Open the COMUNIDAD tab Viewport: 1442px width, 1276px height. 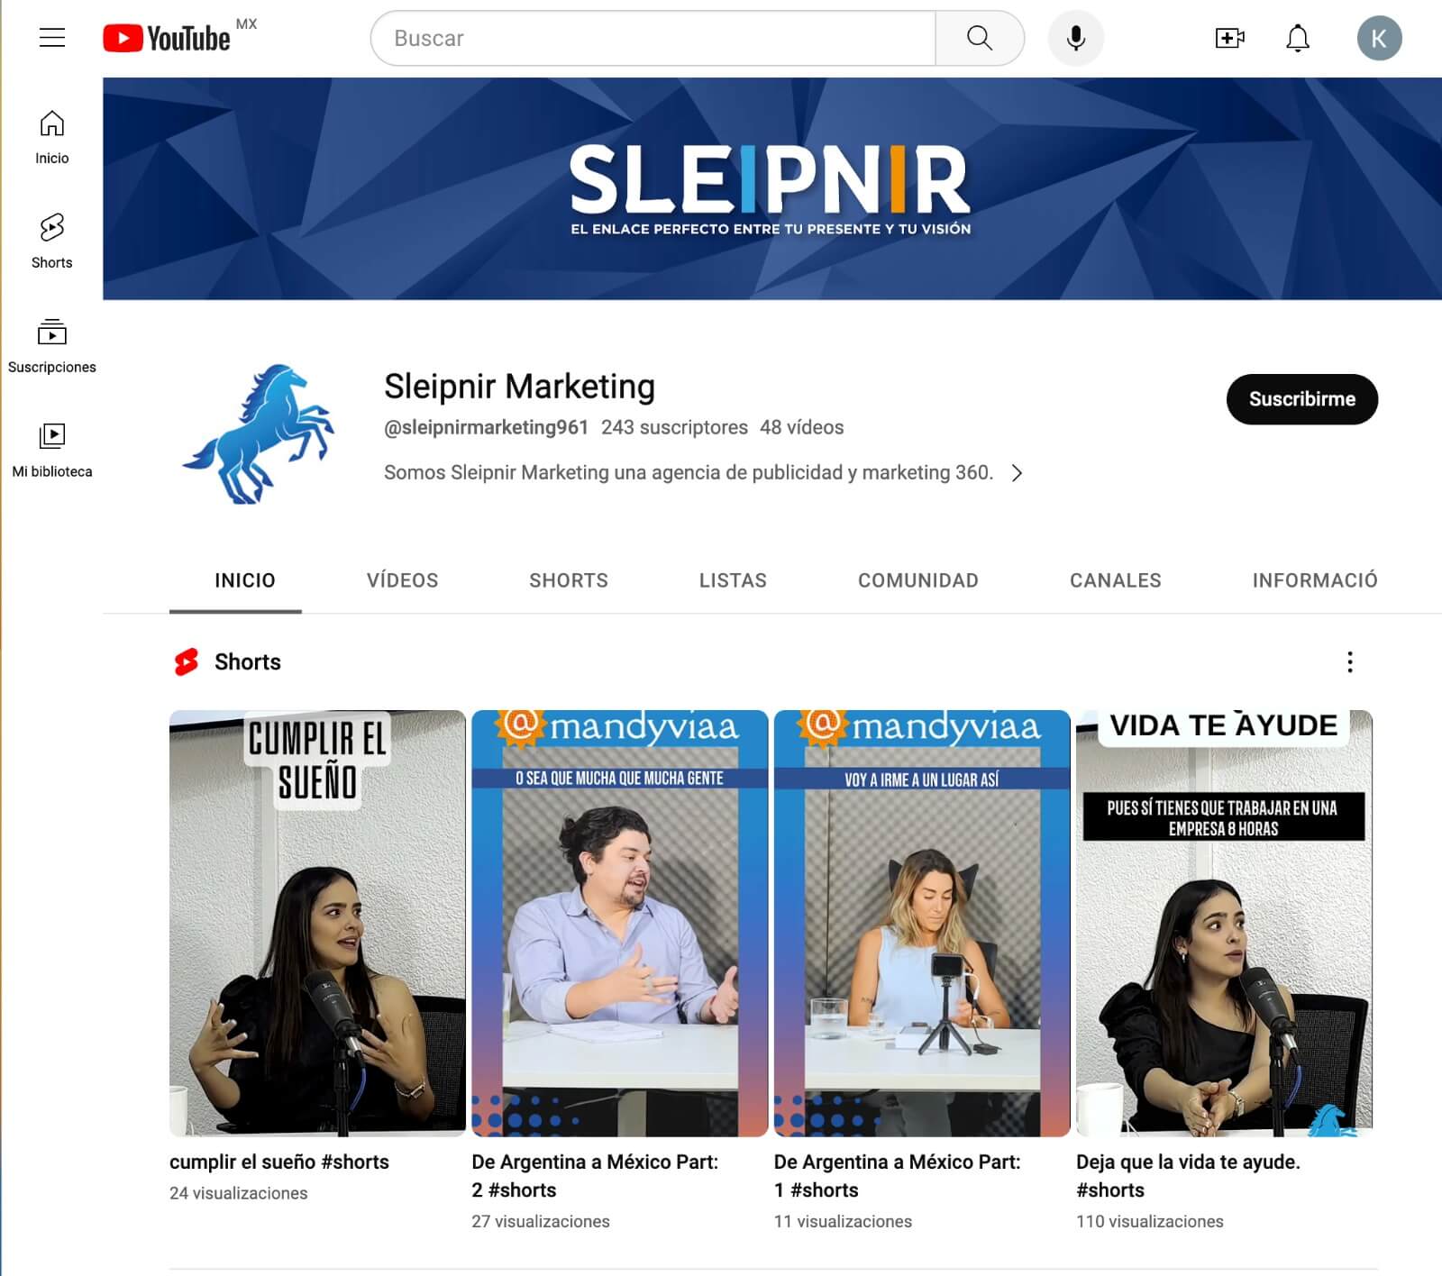click(x=918, y=580)
